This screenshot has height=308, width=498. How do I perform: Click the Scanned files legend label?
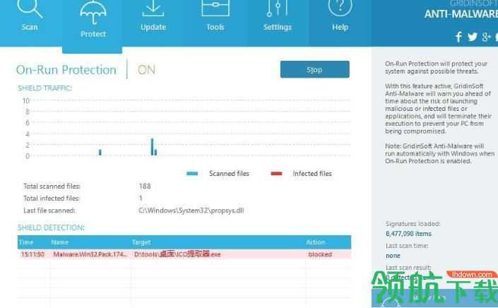tap(229, 173)
